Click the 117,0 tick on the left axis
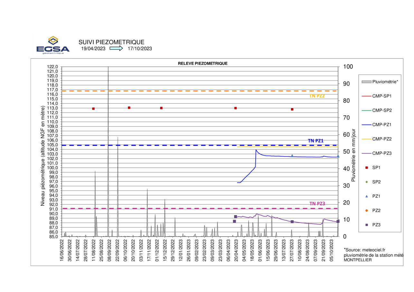This screenshot has height=292, width=414. pos(53,90)
